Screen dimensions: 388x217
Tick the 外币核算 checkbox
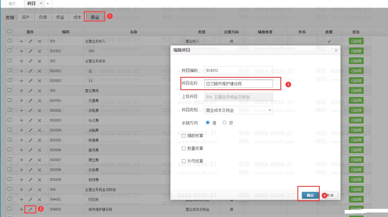tap(184, 161)
